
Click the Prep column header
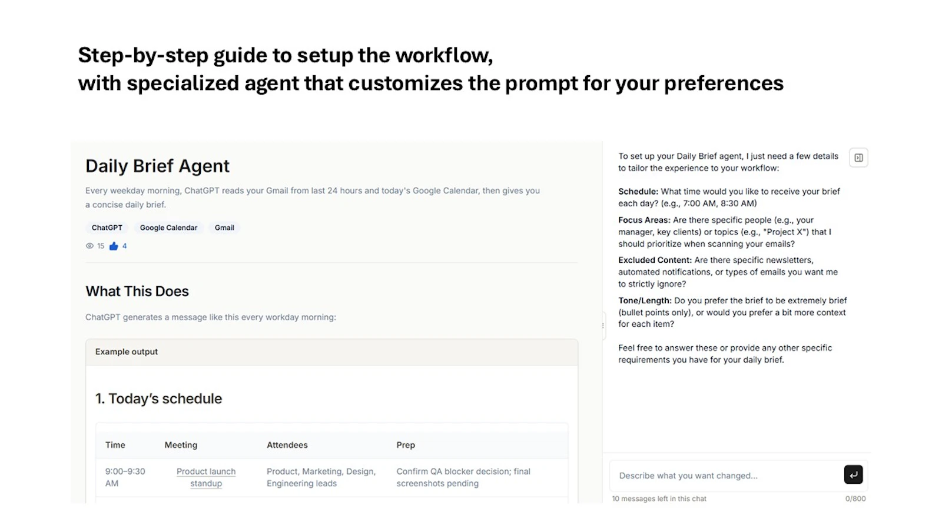(406, 445)
